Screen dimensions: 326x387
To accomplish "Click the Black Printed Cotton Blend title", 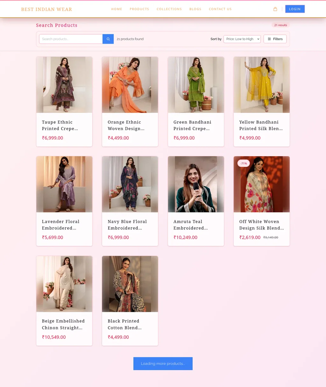I will click(x=124, y=324).
